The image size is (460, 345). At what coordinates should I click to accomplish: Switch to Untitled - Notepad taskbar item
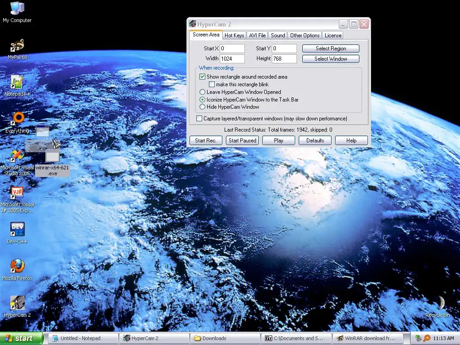[83, 338]
